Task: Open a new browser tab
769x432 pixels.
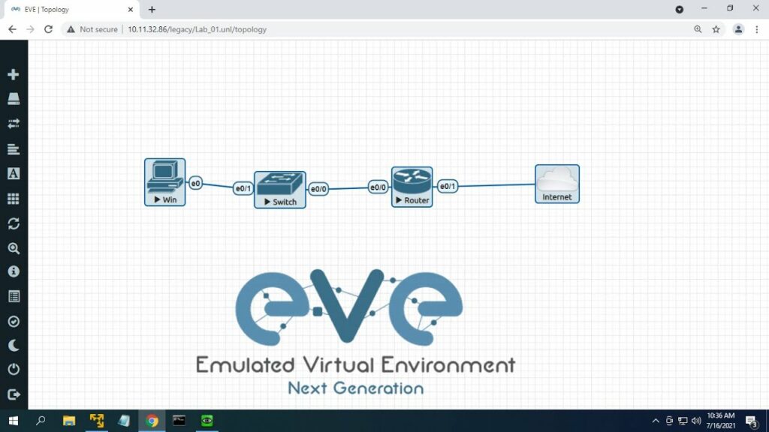Action: click(x=152, y=10)
